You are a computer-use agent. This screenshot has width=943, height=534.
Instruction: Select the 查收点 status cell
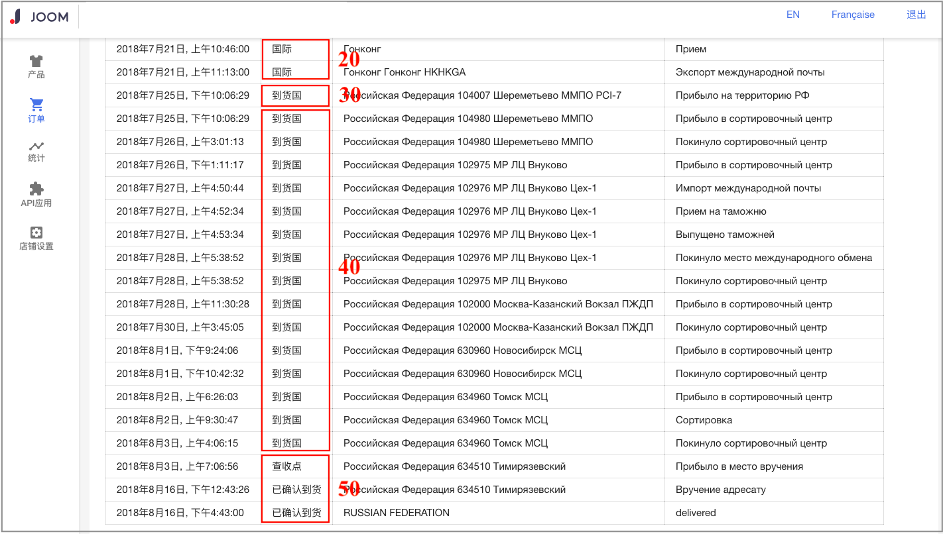tap(286, 466)
